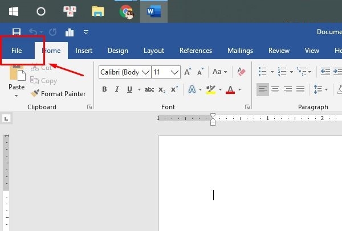Screen dimensions: 342x231
Task: Switch to the Home tab
Action: [51, 51]
